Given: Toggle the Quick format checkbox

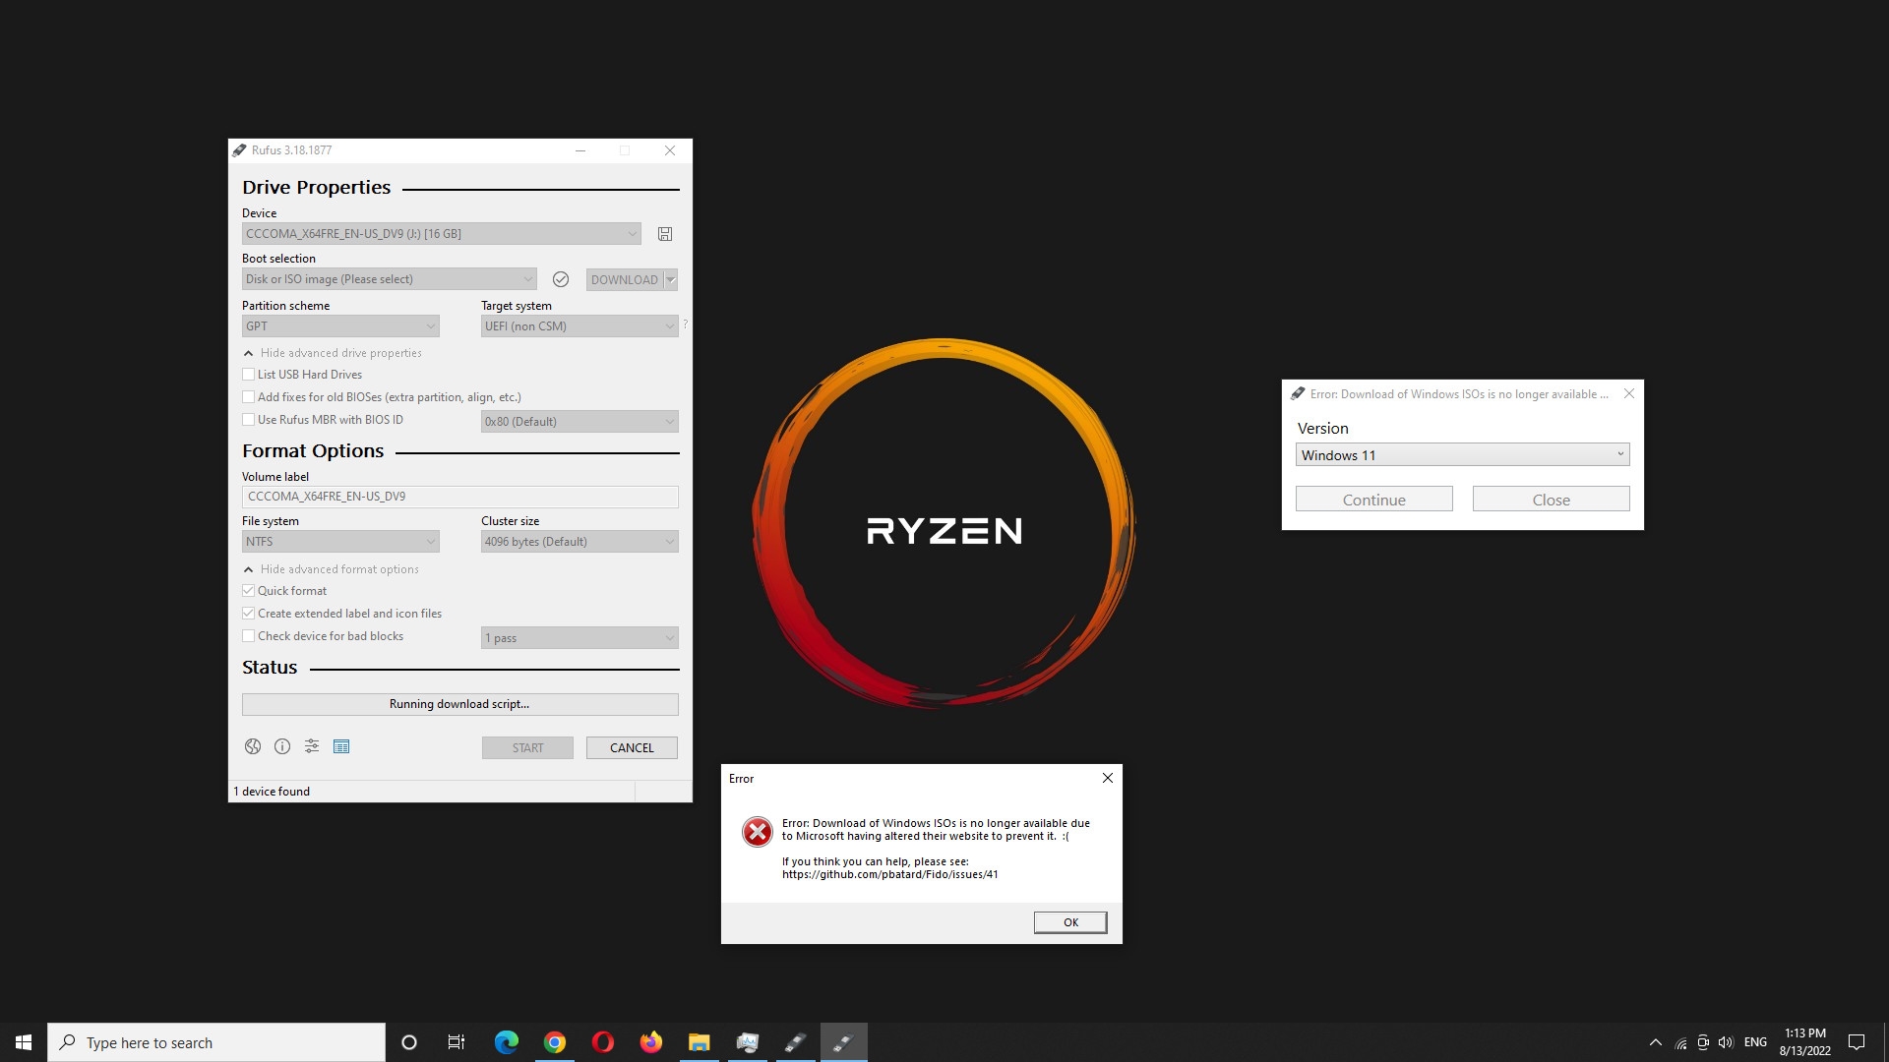Looking at the screenshot, I should [x=249, y=590].
